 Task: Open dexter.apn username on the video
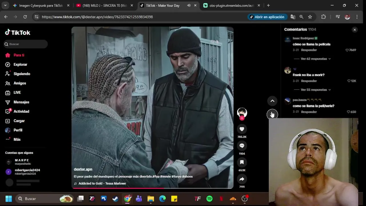[83, 169]
